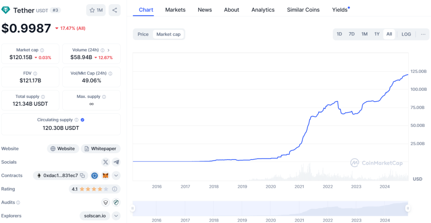The width and height of the screenshot is (431, 223).
Task: Show Vol/Mkt Cap (24h) info icon
Action: 110,73
